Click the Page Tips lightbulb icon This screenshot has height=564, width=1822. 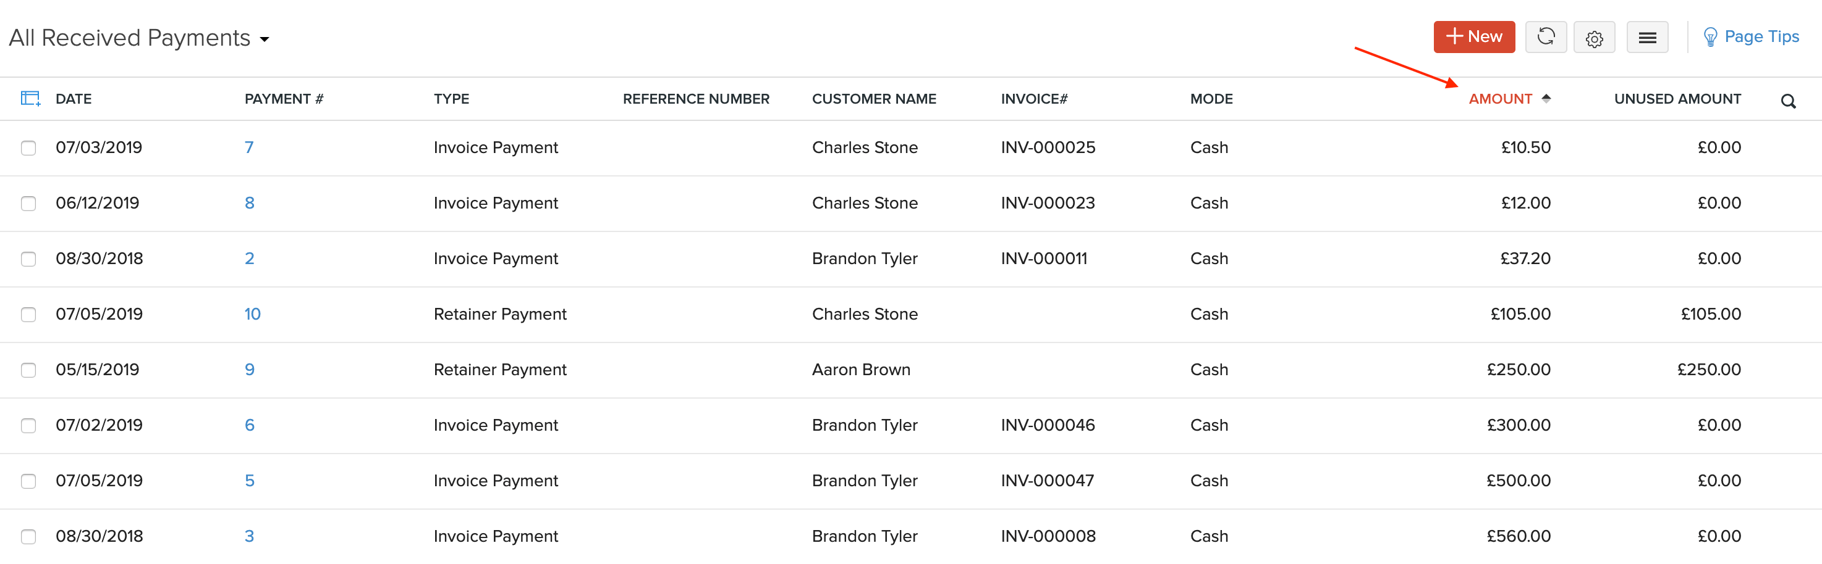tap(1711, 36)
